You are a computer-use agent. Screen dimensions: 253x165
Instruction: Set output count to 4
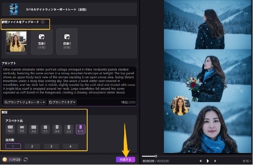pos(70,146)
